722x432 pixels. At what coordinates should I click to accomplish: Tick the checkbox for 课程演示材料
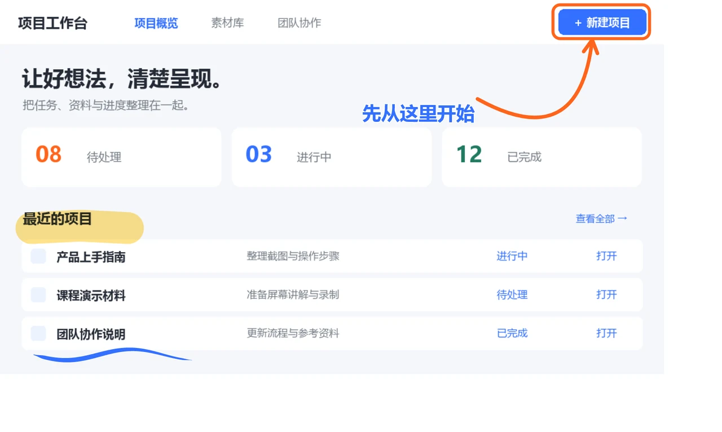(38, 294)
